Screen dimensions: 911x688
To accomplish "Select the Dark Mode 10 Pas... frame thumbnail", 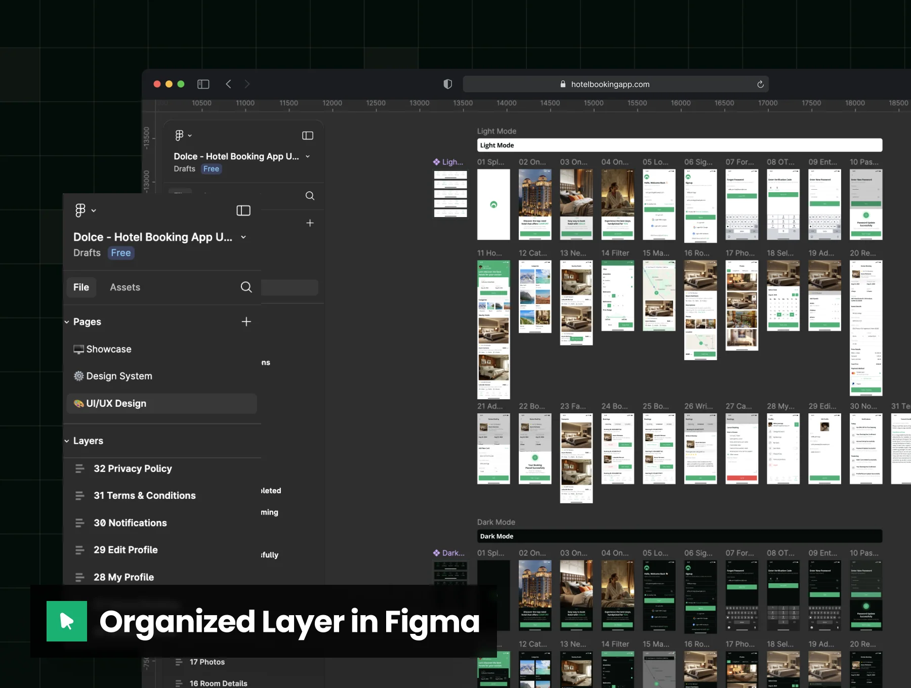I will (866, 595).
